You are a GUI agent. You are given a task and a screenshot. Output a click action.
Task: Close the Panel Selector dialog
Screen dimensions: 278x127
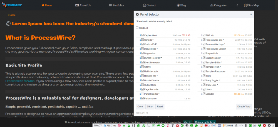click(x=251, y=14)
